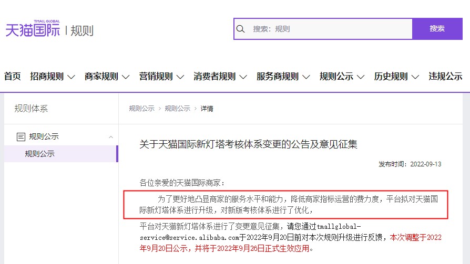
Task: Click the 发布时间：2022-09-13 text
Action: coord(410,164)
